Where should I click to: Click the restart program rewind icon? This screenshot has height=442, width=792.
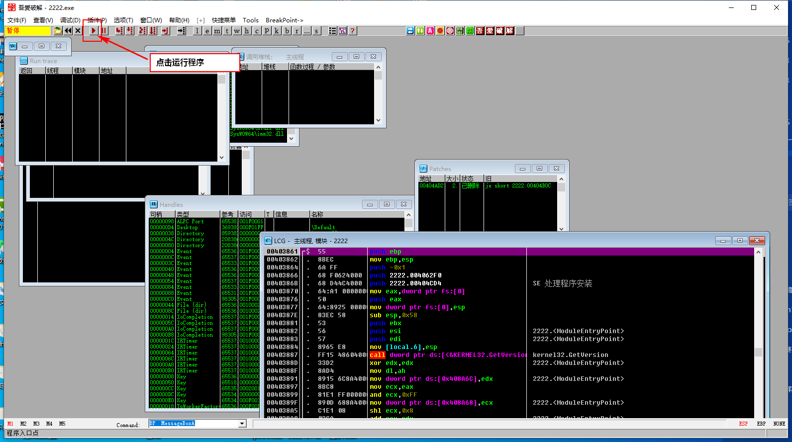68,31
